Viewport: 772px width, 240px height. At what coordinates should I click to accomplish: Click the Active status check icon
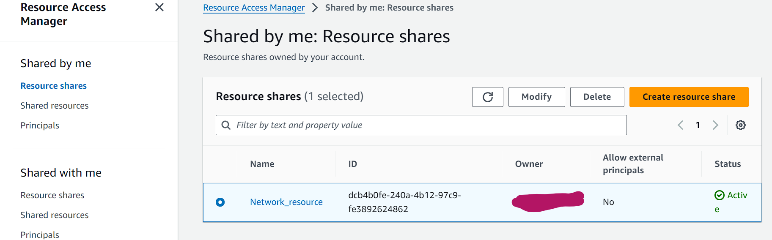720,195
